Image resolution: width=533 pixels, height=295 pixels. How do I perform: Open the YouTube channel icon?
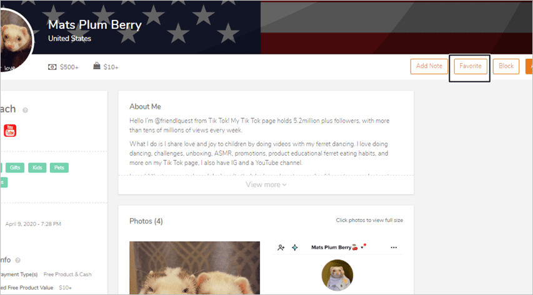pos(10,131)
